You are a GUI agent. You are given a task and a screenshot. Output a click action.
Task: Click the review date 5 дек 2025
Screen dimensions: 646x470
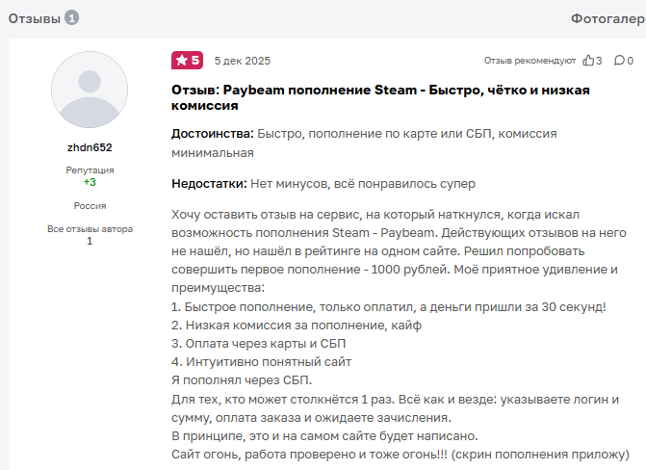(x=243, y=61)
